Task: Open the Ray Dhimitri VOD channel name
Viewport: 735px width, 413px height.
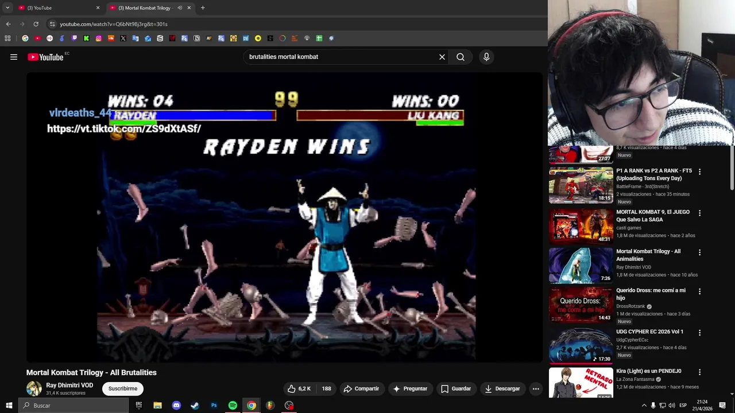Action: pos(69,385)
